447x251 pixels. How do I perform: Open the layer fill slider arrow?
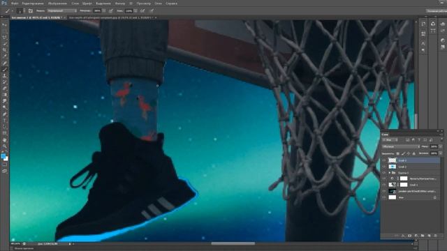[441, 153]
